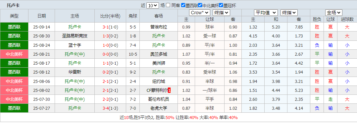Click the 日期 column header
This screenshot has height=123, width=357.
[42, 16]
